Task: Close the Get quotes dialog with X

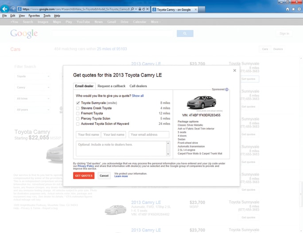Action: pyautogui.click(x=235, y=70)
